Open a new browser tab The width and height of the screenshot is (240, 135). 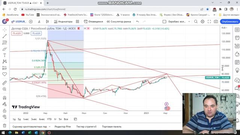(48, 3)
